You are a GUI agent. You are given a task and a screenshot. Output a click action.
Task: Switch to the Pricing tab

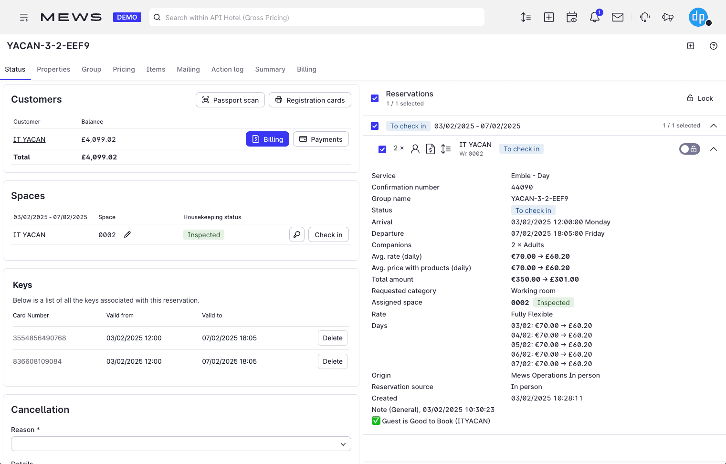(124, 69)
